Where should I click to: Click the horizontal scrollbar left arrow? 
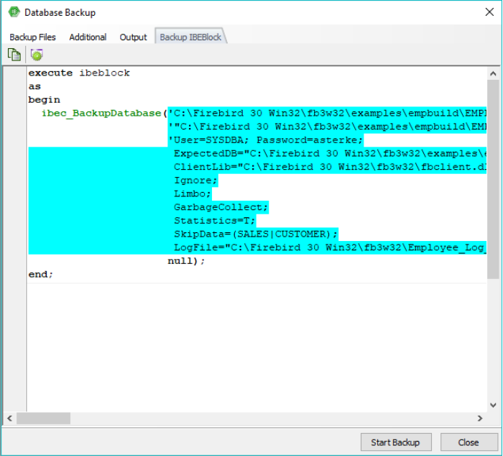click(x=10, y=418)
